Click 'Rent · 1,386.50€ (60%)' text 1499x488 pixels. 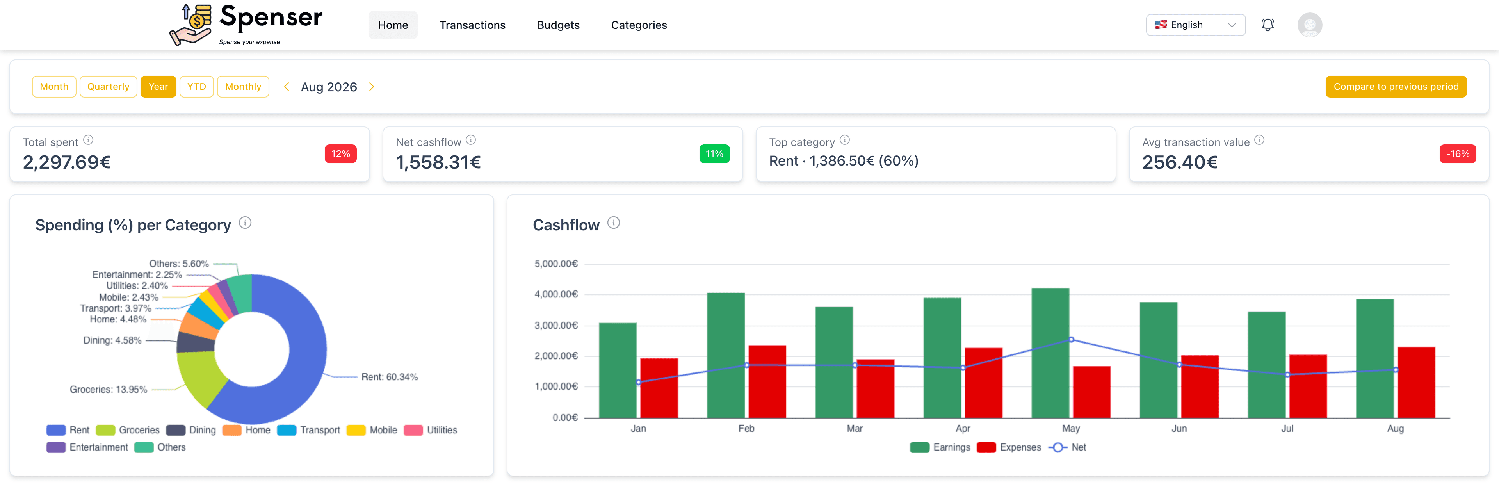click(844, 161)
